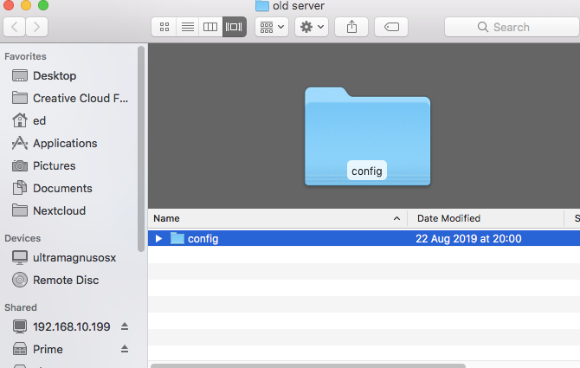Image resolution: width=580 pixels, height=368 pixels.
Task: Click the Edit Tags button
Action: point(391,27)
